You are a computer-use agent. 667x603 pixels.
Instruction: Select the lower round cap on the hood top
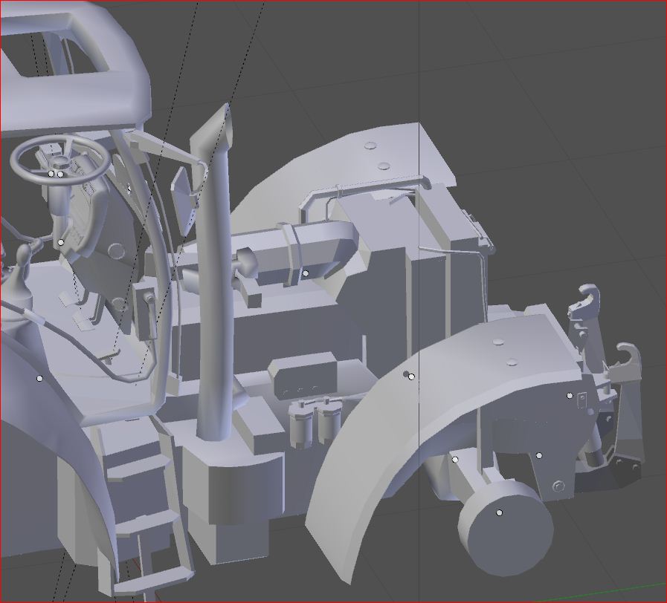coord(384,166)
